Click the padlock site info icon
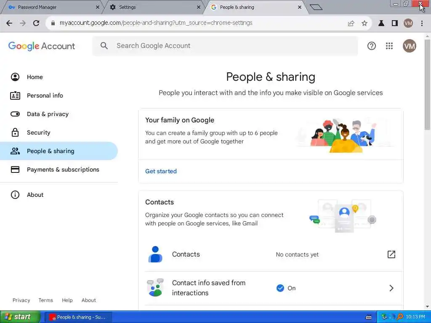 [53, 23]
